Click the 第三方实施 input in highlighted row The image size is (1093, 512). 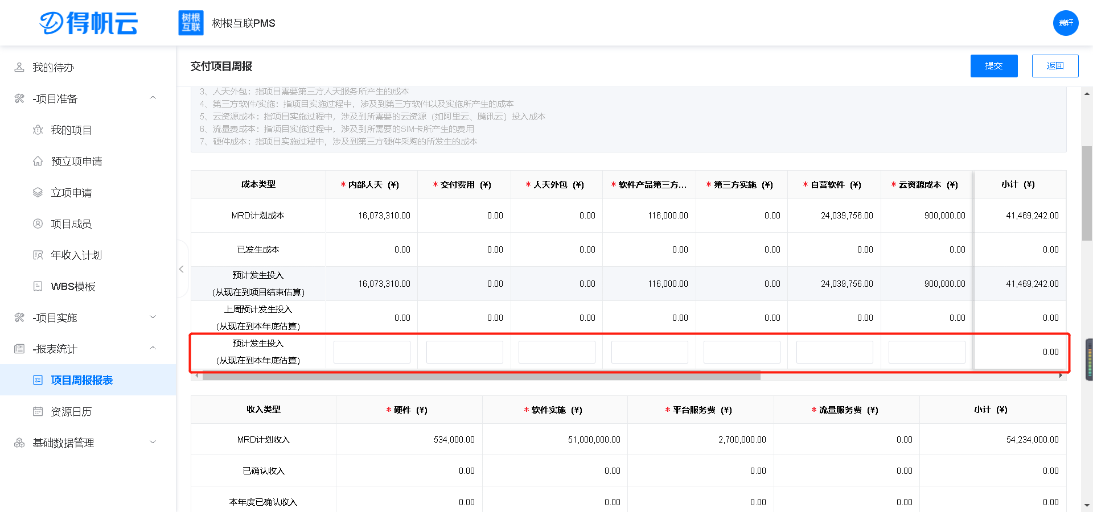point(742,352)
